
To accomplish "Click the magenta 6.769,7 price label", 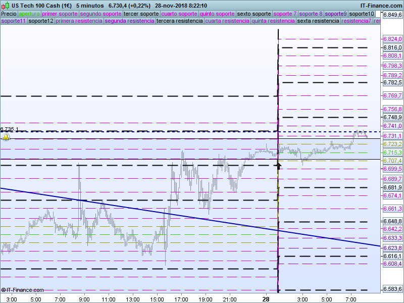I will pos(392,95).
